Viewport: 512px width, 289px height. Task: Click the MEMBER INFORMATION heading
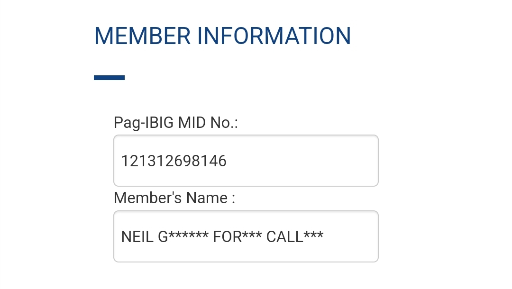[x=222, y=36]
